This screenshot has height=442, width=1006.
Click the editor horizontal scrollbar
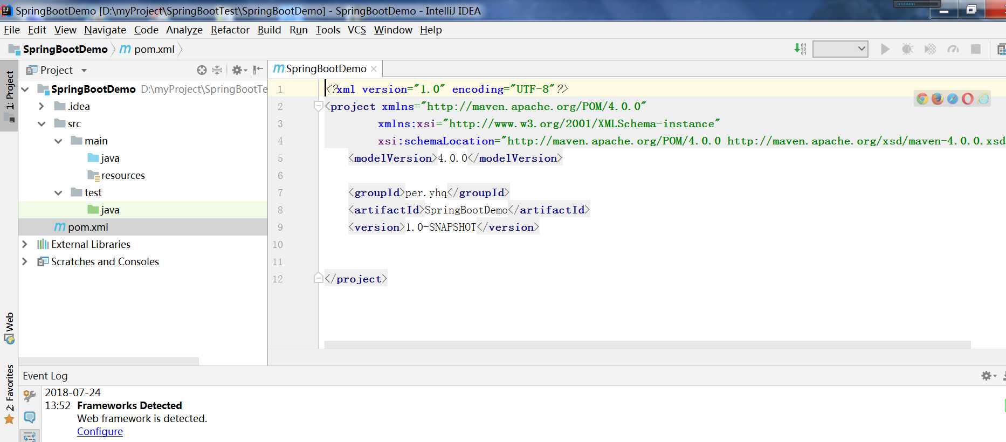pos(647,344)
